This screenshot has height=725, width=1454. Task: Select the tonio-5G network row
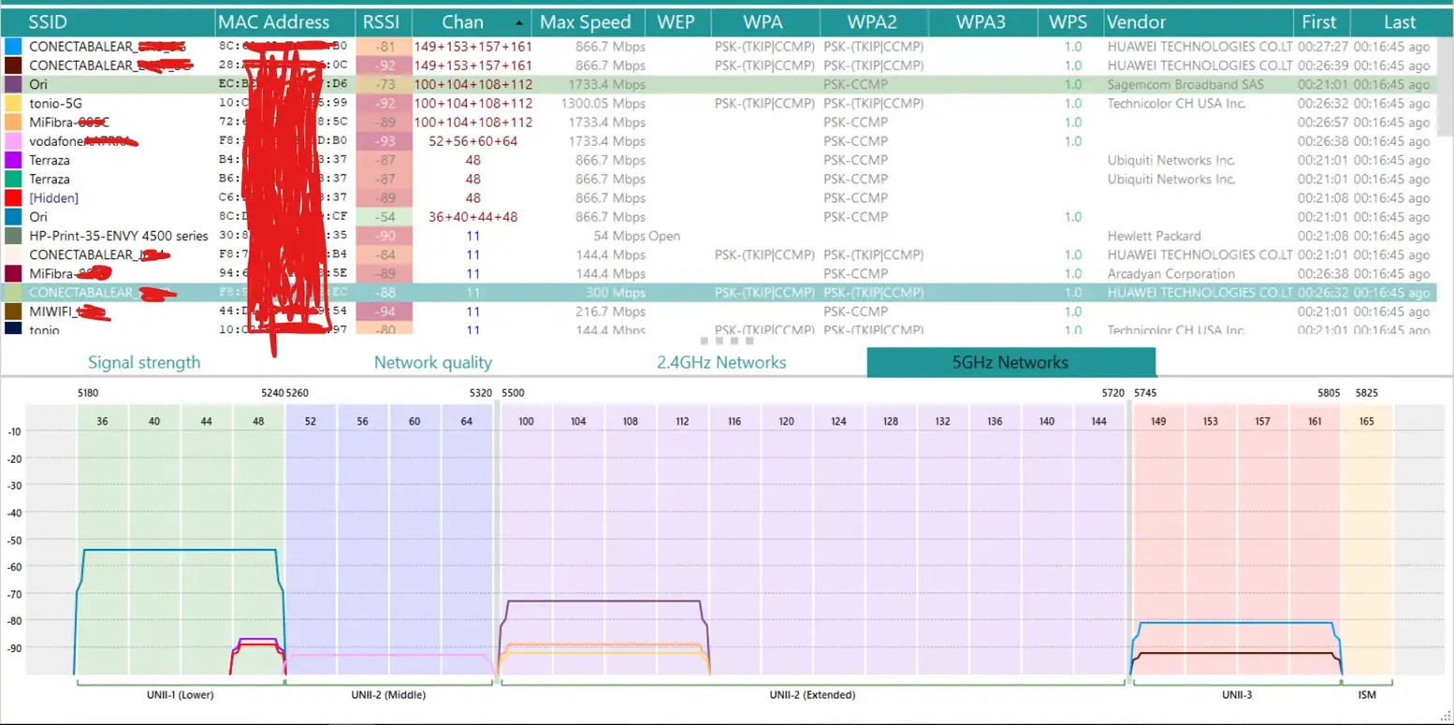[718, 103]
